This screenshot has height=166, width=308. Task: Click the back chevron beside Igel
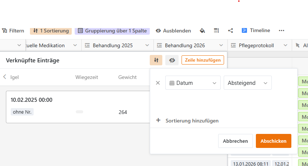click(5, 77)
